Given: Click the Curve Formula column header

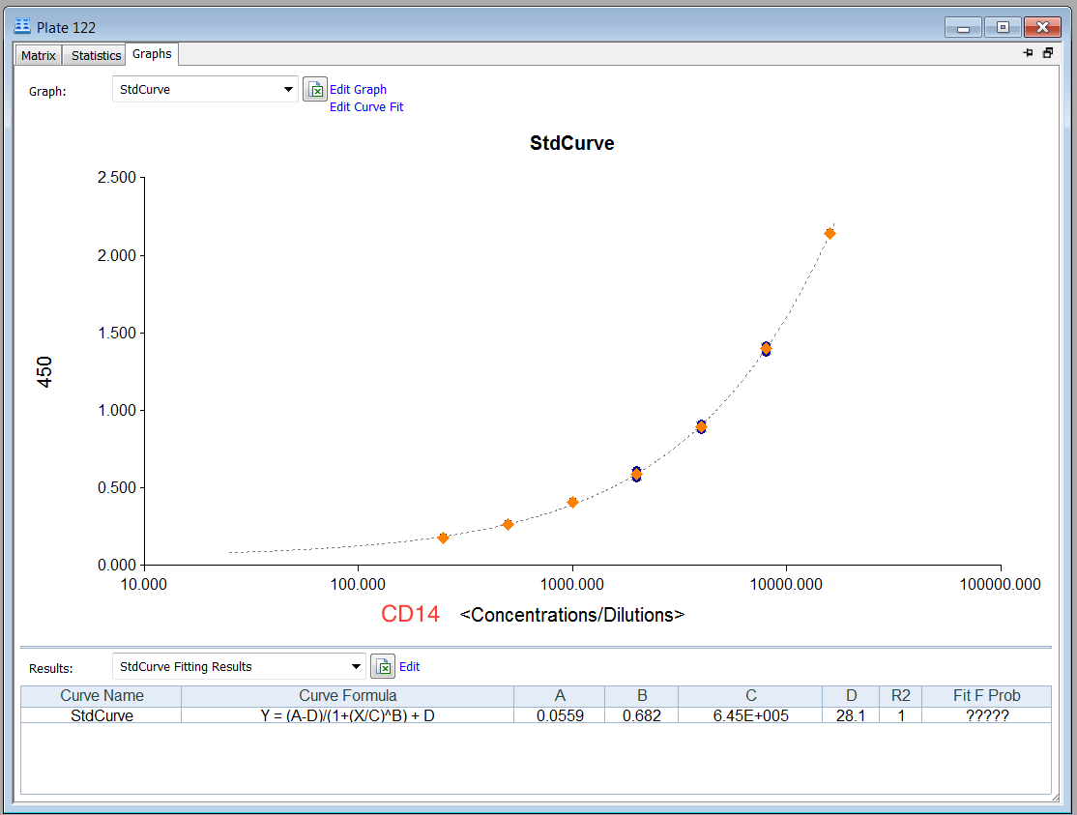Looking at the screenshot, I should (x=347, y=695).
